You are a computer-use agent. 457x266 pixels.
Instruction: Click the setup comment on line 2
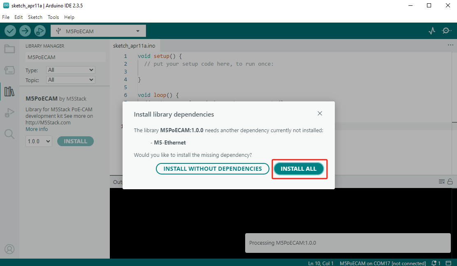pos(209,64)
